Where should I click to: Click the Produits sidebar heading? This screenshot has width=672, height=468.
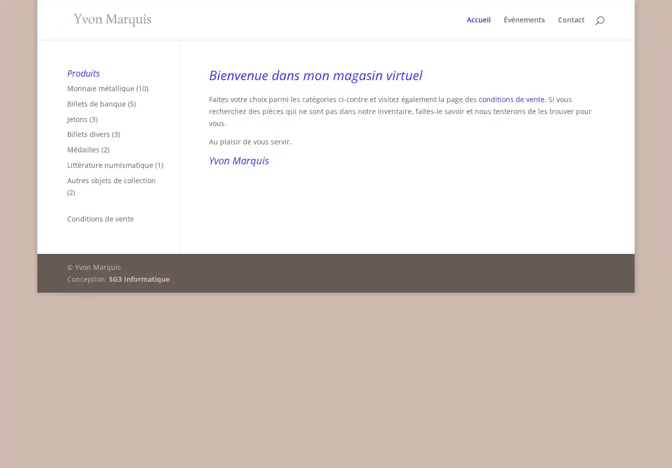pyautogui.click(x=83, y=73)
